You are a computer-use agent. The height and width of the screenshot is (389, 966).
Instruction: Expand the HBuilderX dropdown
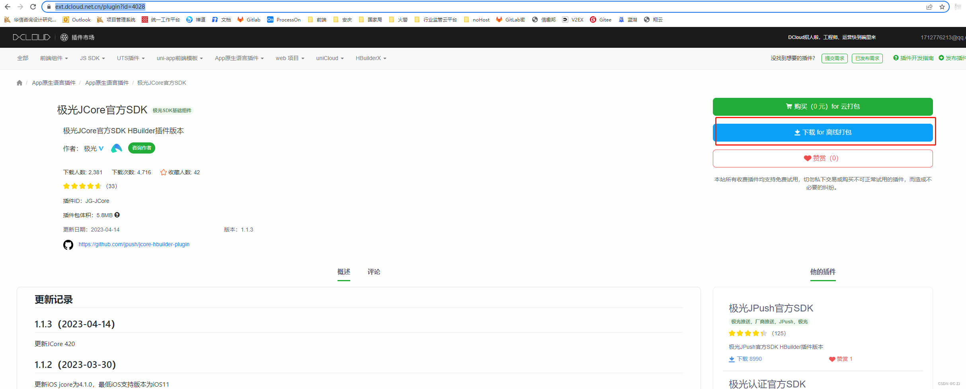(x=371, y=58)
